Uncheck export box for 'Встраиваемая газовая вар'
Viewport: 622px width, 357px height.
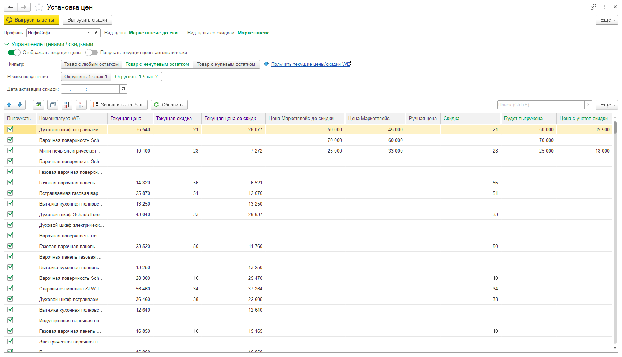coord(10,193)
